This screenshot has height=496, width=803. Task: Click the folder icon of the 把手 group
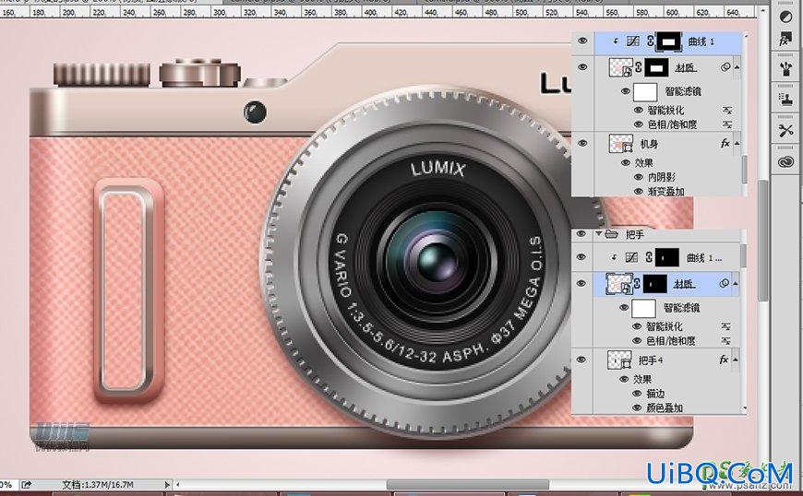[611, 234]
